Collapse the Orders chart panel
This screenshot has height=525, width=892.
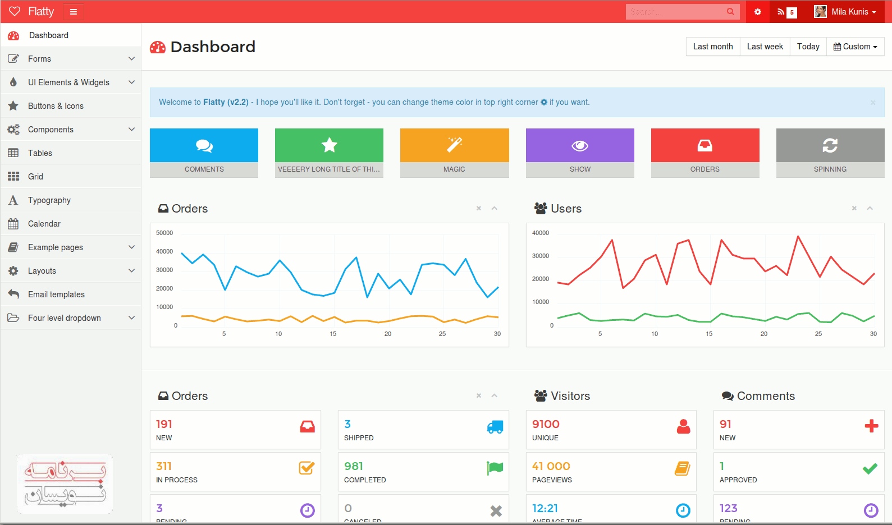coord(495,208)
